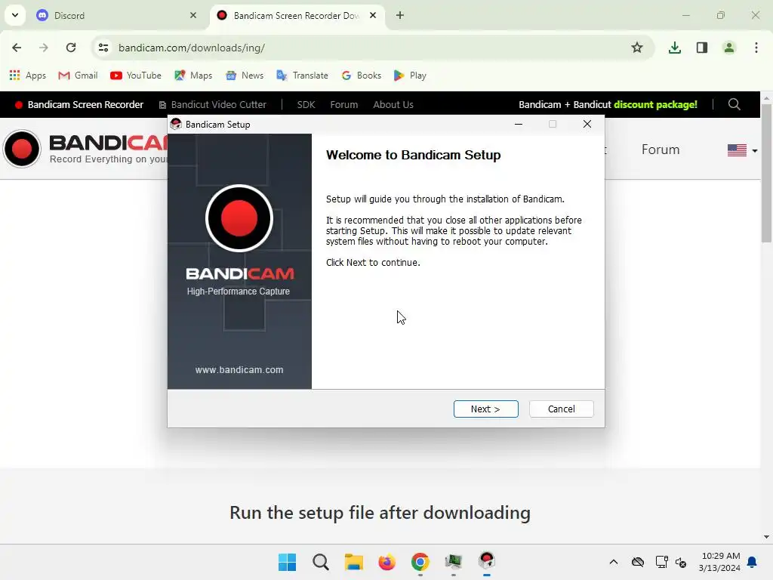Open the monitor app on taskbar
Viewport: 773px width, 580px height.
pyautogui.click(x=454, y=562)
